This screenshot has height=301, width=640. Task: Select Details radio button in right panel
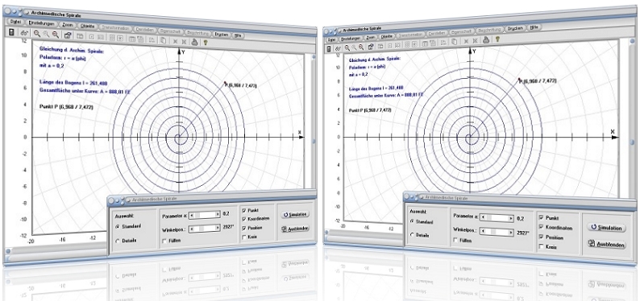(x=411, y=235)
